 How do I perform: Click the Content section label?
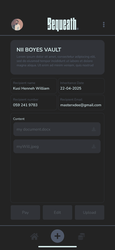tap(19, 119)
